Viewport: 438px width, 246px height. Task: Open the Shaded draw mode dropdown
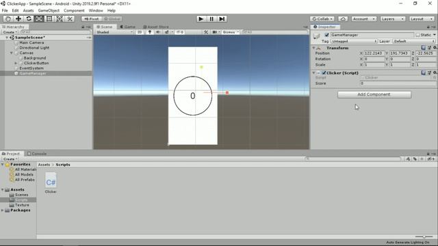(114, 32)
